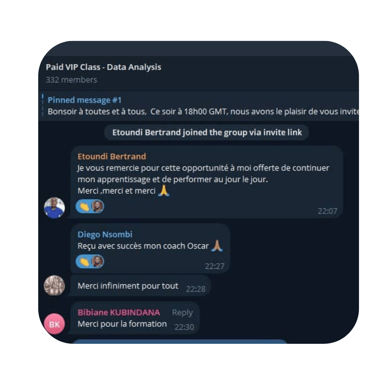Click the praying hands emoji after 'merci et merci'
The height and width of the screenshot is (382, 382).
tap(164, 191)
